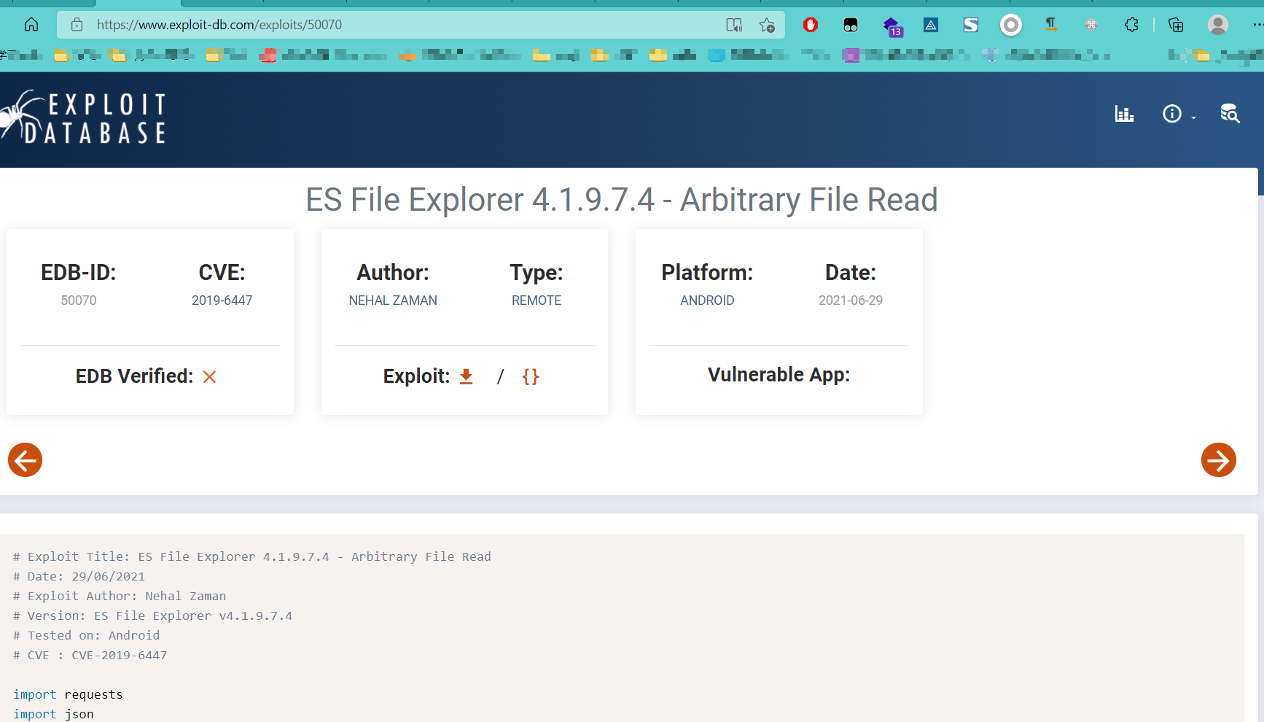Image resolution: width=1264 pixels, height=722 pixels.
Task: Click the code line '# Exploit Title'
Action: (252, 556)
